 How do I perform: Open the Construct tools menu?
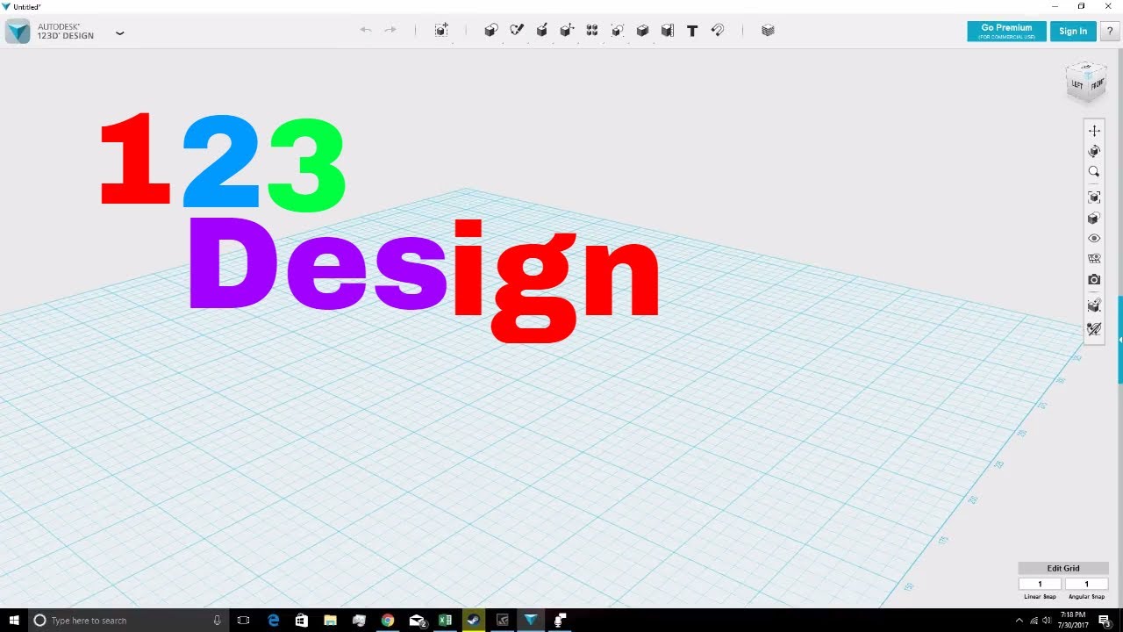(x=542, y=30)
